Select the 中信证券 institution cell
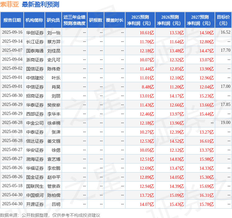This screenshot has height=218, width=232. (x=35, y=87)
